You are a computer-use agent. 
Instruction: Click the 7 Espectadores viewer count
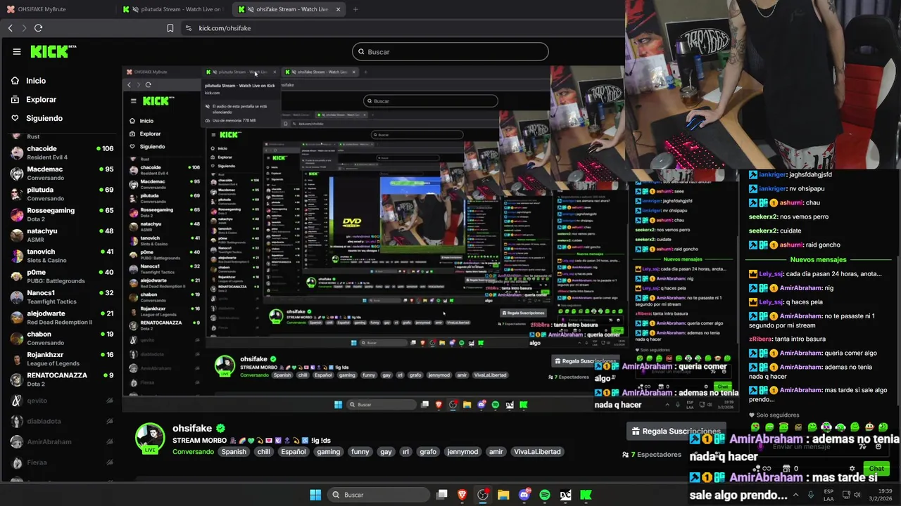[652, 455]
